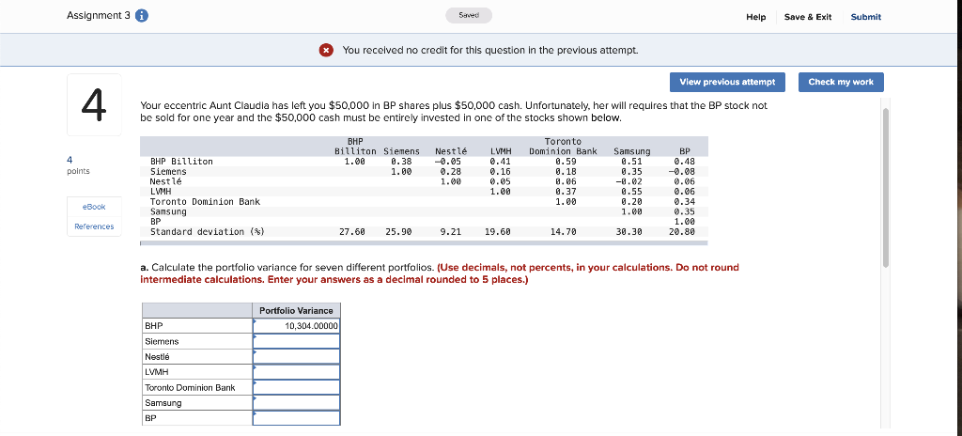The image size is (962, 436).
Task: Click the vertical scrollbar of the question pane
Action: [x=885, y=188]
